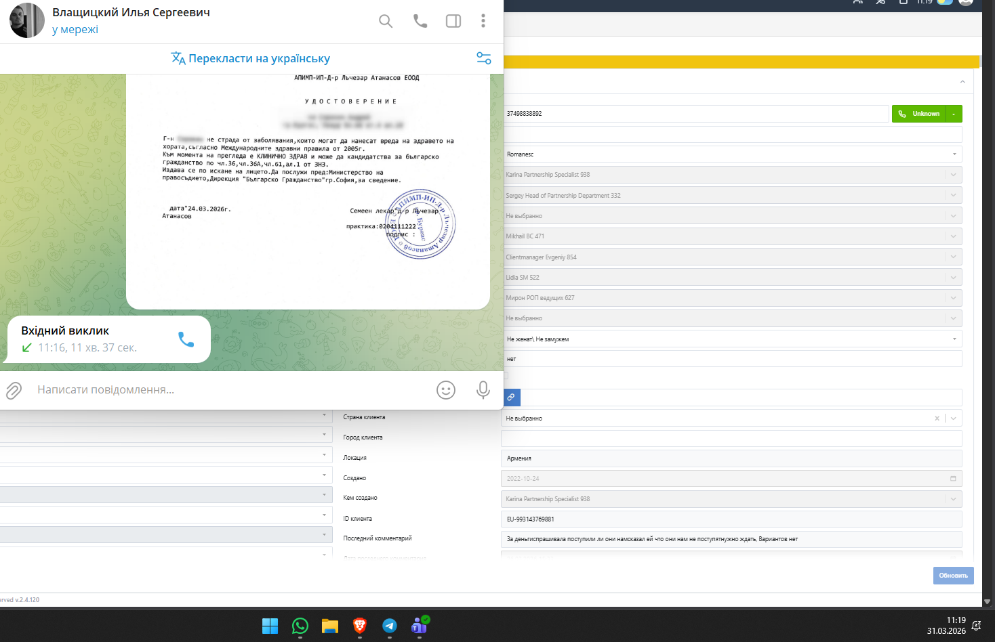Viewport: 995px width, 642px height.
Task: Click the Город клиента label
Action: (363, 437)
